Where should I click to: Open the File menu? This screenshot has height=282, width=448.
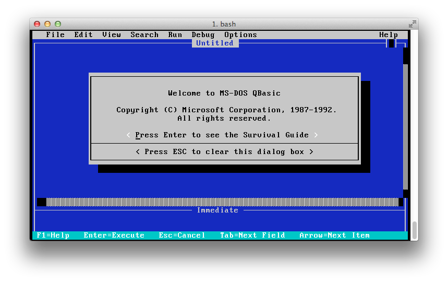click(x=55, y=34)
